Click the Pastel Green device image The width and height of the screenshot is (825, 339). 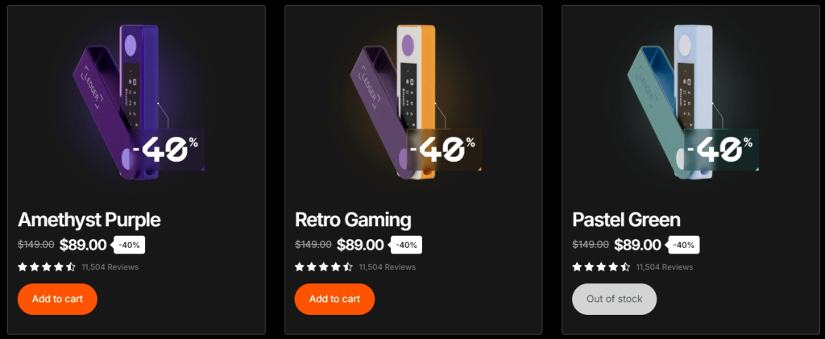point(669,97)
